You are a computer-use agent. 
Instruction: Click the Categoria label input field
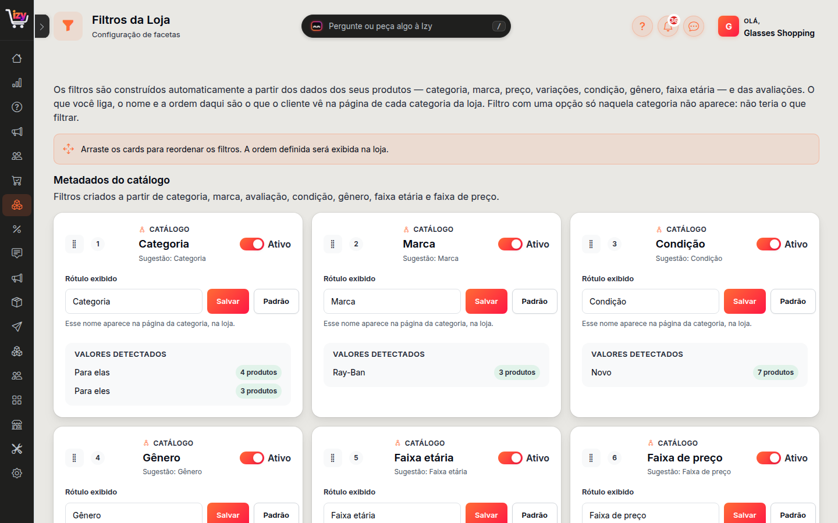click(134, 302)
